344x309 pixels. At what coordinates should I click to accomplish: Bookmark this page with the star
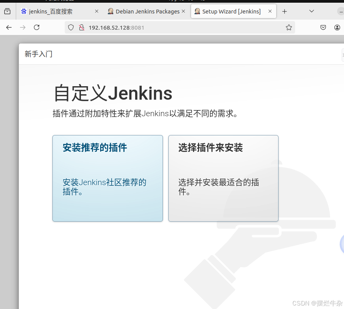click(289, 27)
